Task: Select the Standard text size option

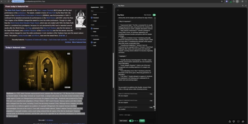Action: click(x=92, y=18)
